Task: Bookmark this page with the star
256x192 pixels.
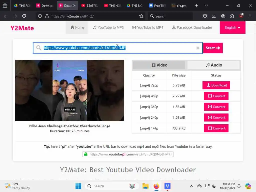Action: click(x=141, y=16)
